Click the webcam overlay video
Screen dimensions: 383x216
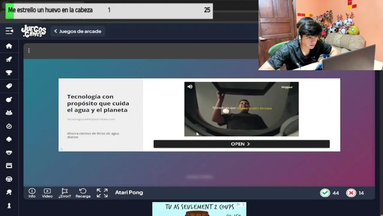321,35
